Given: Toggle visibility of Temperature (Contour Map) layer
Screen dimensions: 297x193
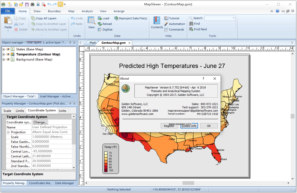Looking at the screenshot, I should (x=8, y=54).
